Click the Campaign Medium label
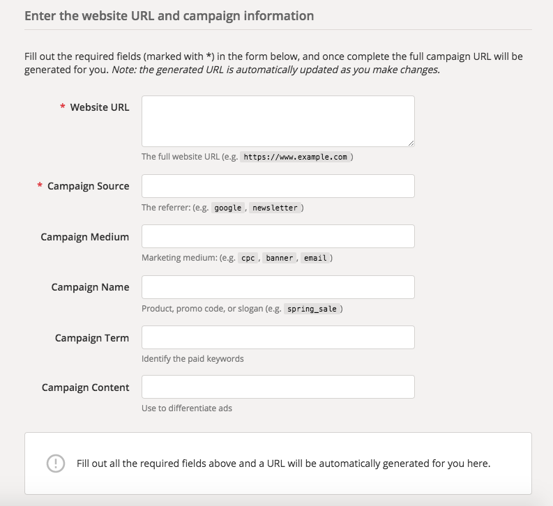 click(84, 237)
